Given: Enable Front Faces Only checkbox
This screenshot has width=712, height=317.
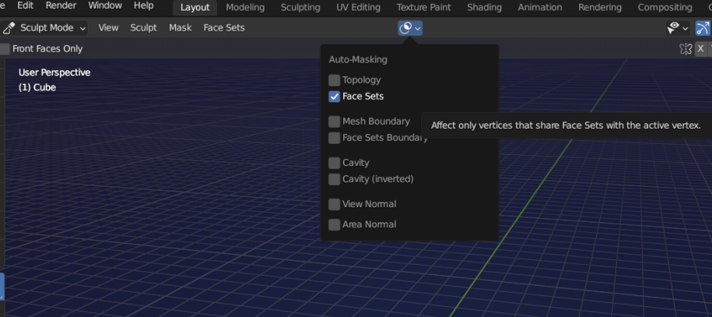Looking at the screenshot, I should coord(5,49).
